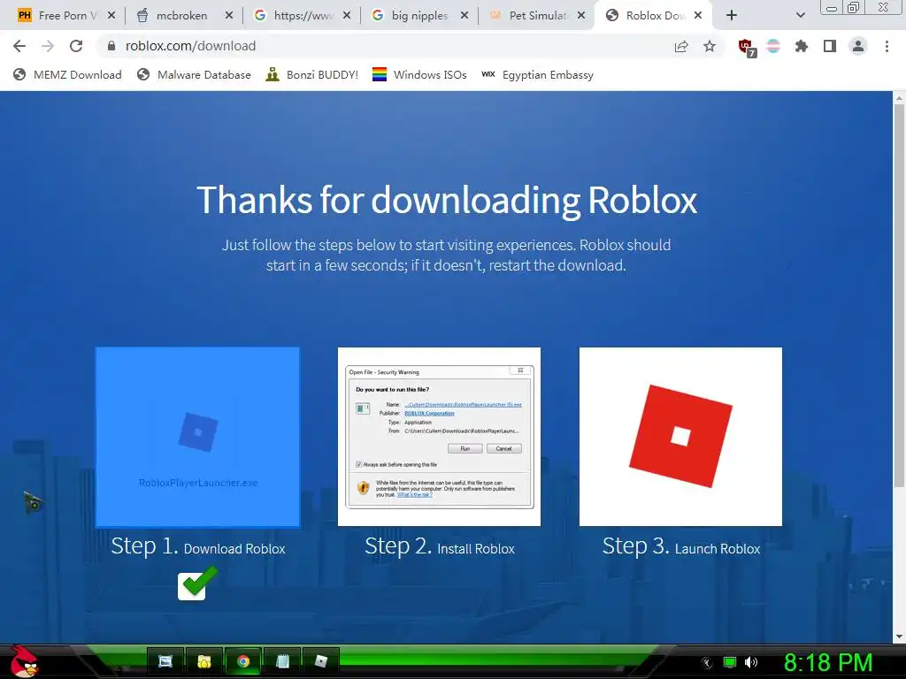Click the 8:18 PM clock
This screenshot has width=906, height=679.
(x=828, y=662)
